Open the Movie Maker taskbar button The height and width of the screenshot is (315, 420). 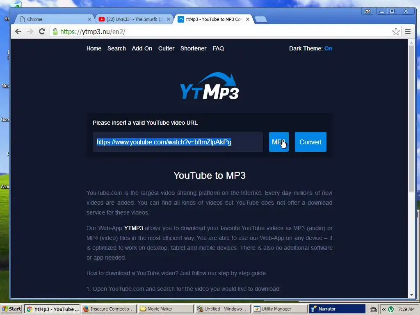pyautogui.click(x=166, y=309)
